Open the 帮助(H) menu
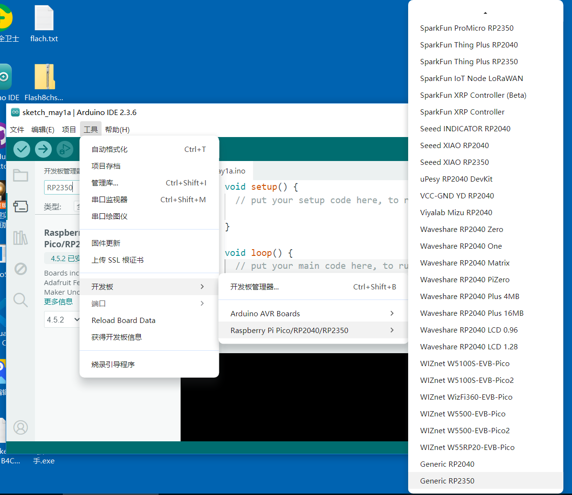 coord(117,129)
